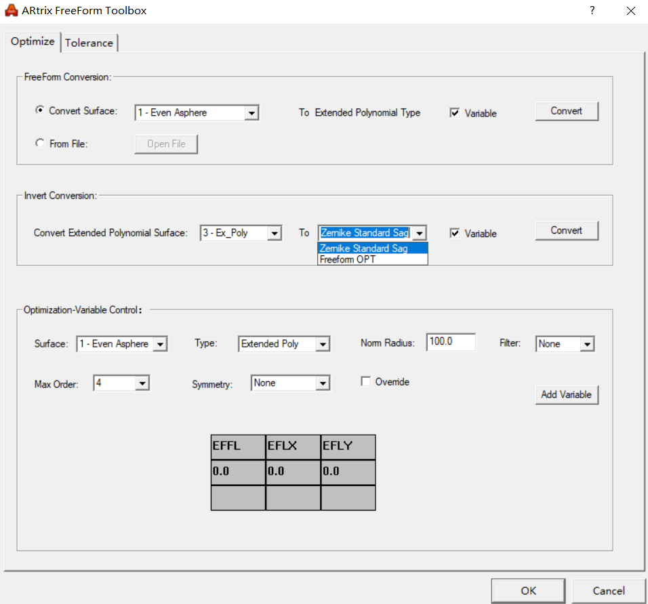This screenshot has width=648, height=604.
Task: Toggle Variable checkbox in Invert Conversion
Action: pos(455,233)
